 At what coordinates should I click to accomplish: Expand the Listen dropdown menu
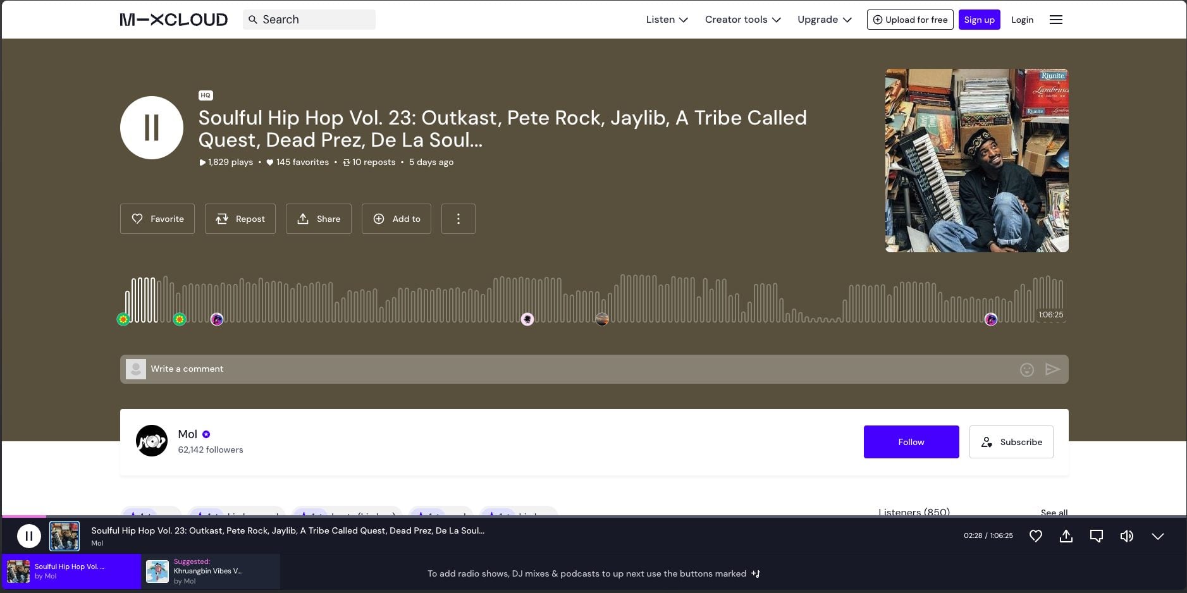click(667, 20)
